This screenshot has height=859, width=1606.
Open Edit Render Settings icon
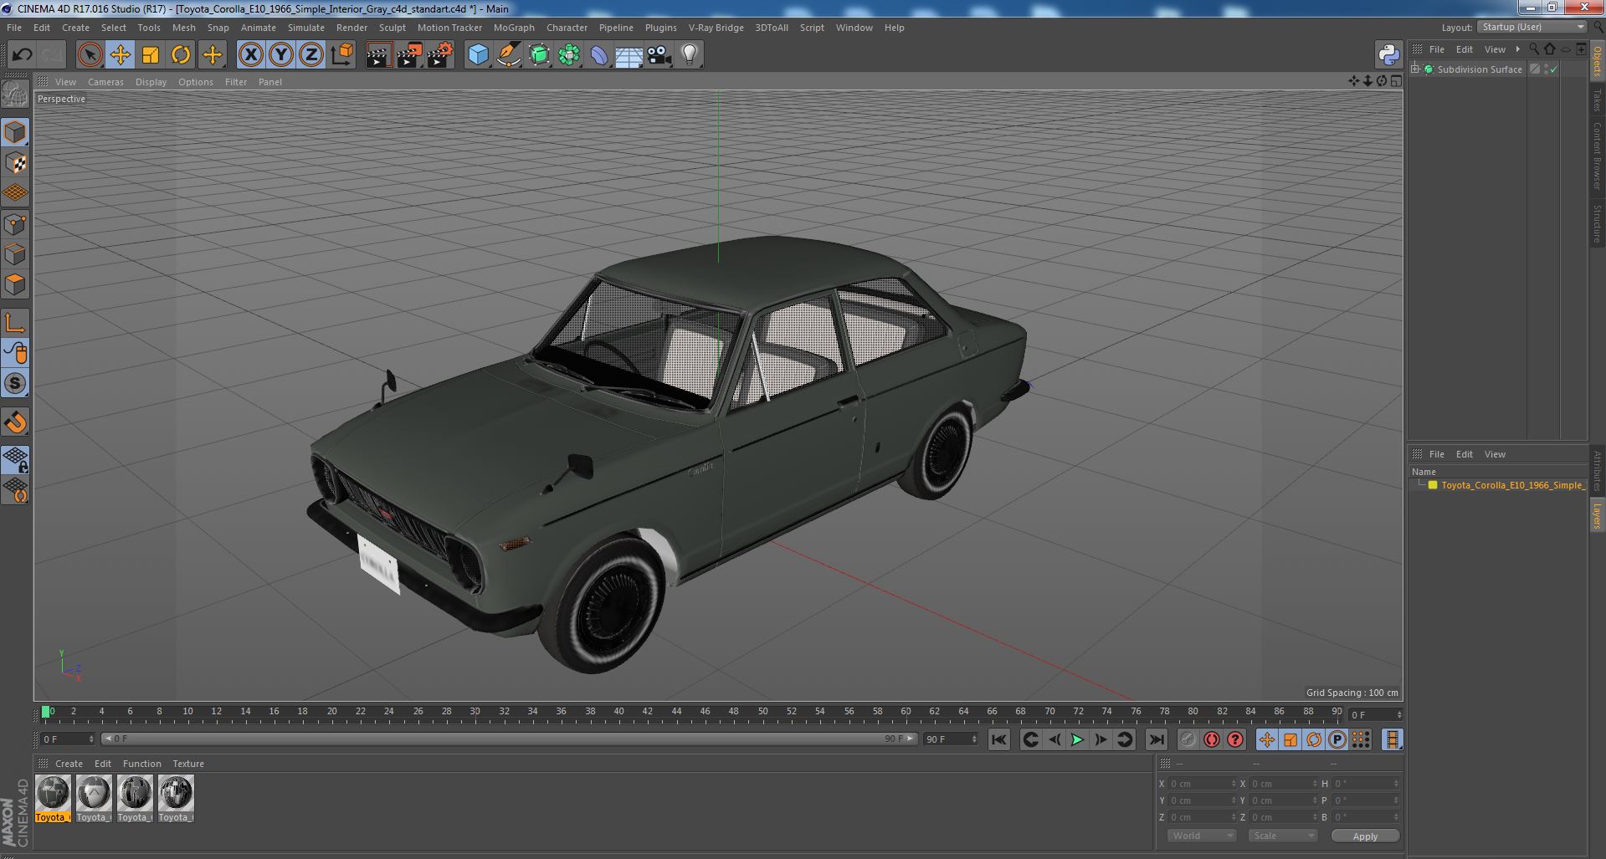[x=440, y=55]
